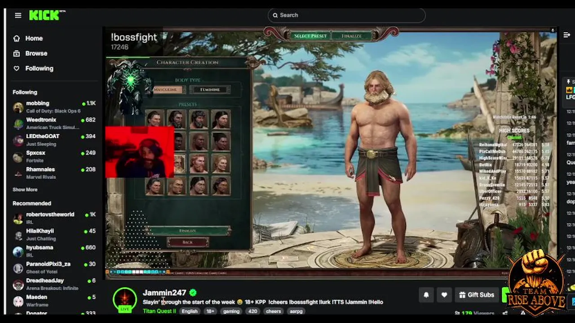Viewport: 575px width, 323px height.
Task: Open mobbing's channel avatar
Action: pyautogui.click(x=18, y=107)
